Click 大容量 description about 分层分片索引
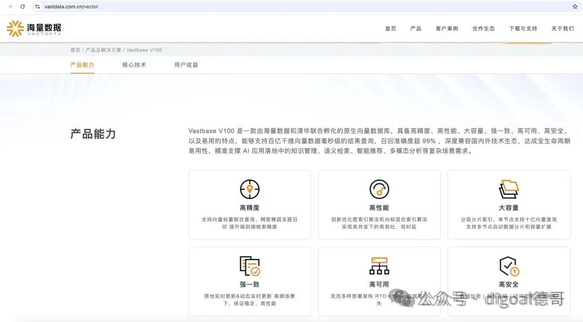Screen dimensions: 583x322 tap(509, 223)
